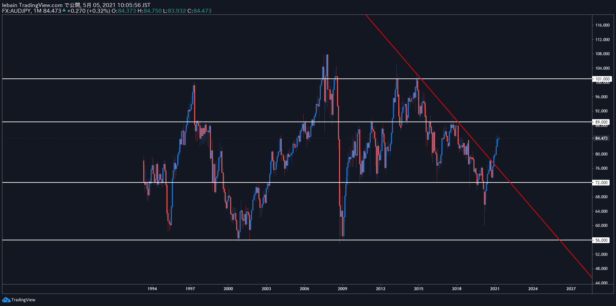Click the 116.000 price axis value

[x=602, y=25]
